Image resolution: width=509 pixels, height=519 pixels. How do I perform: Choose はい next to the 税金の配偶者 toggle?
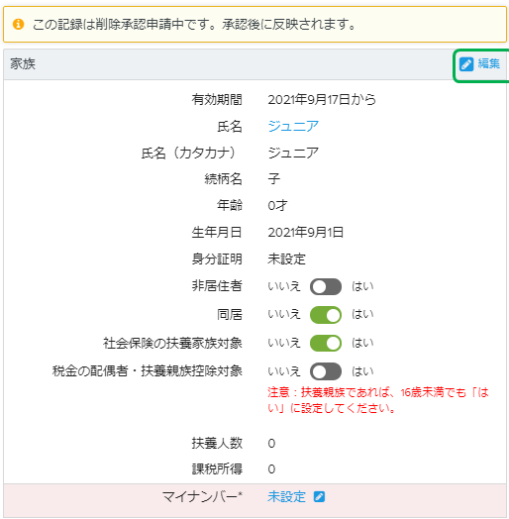click(x=362, y=371)
